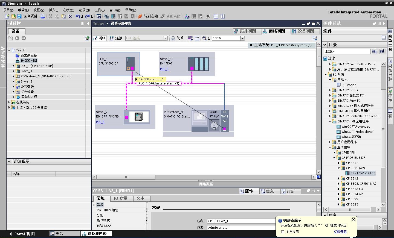The image size is (394, 238).
Task: Click 转到在线 go online button
Action: click(148, 16)
